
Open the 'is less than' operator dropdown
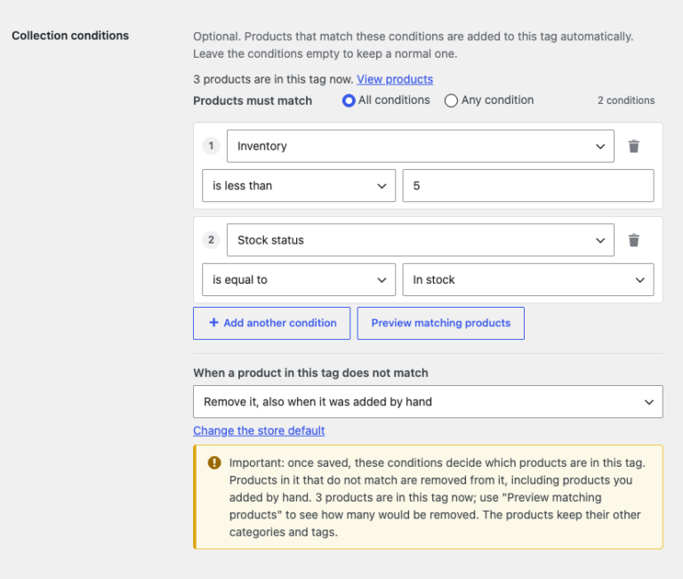(299, 186)
